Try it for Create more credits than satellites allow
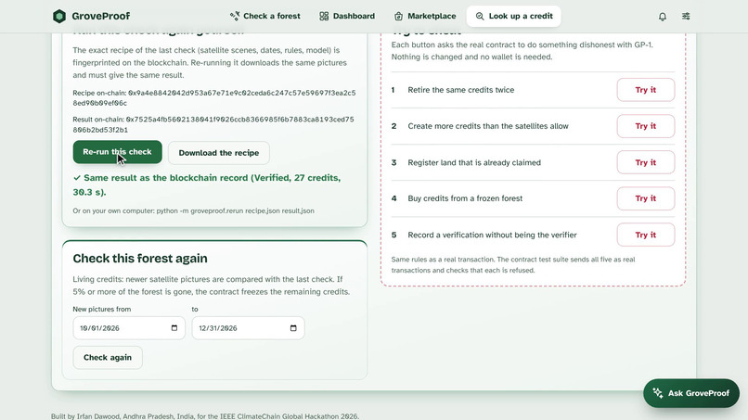748x420 pixels. 645,126
